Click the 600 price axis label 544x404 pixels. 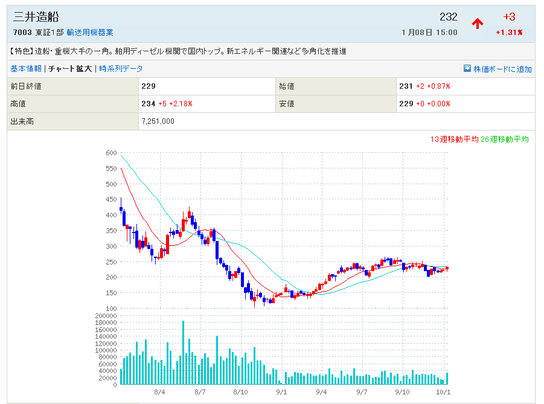[111, 153]
